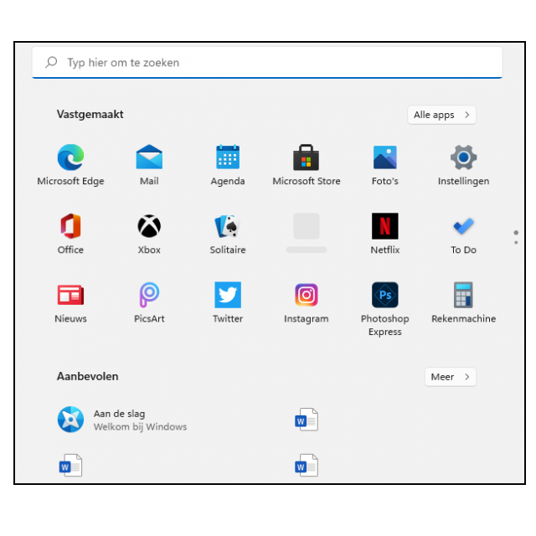Viewport: 536px width, 536px height.
Task: Click the magnifying glass search icon
Action: [51, 62]
